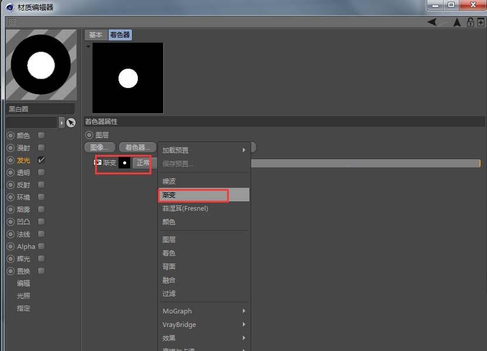Click the orange gradient strip in the layer row
The height and width of the screenshot is (351, 487).
coord(364,163)
